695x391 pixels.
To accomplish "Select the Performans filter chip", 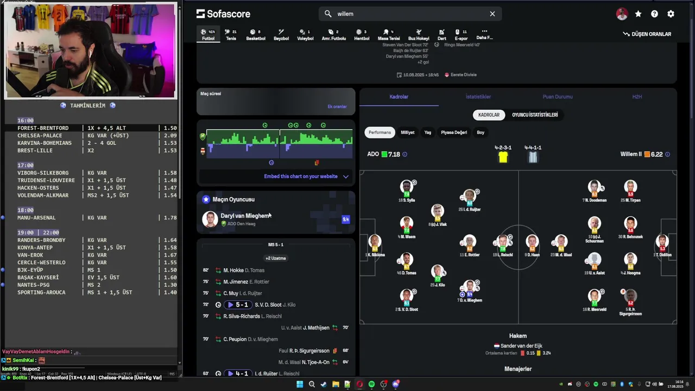I will (x=380, y=133).
